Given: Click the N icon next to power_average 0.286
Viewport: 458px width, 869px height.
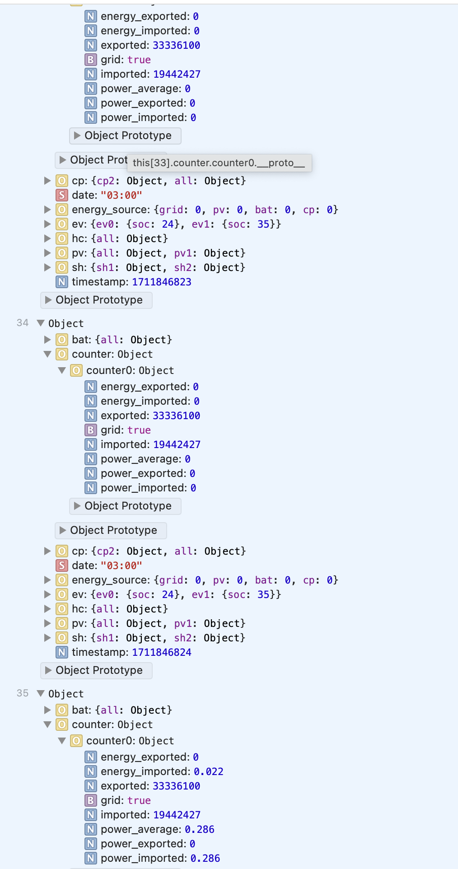Looking at the screenshot, I should pos(91,829).
